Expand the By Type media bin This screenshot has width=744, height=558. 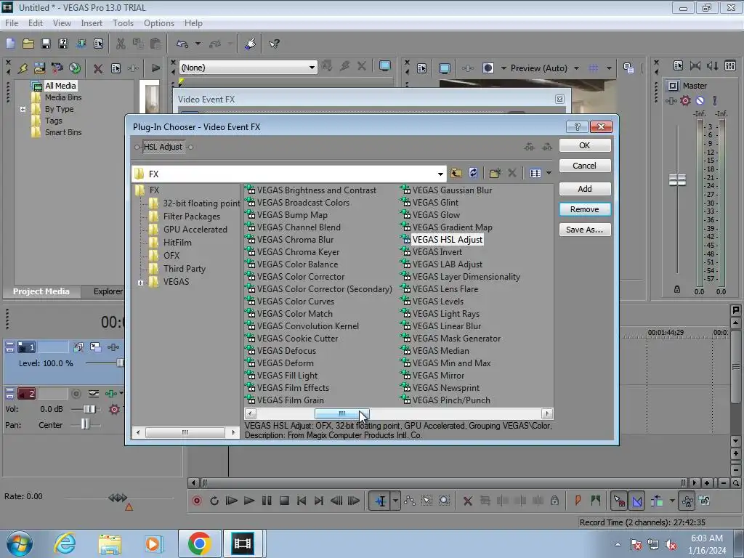click(23, 109)
